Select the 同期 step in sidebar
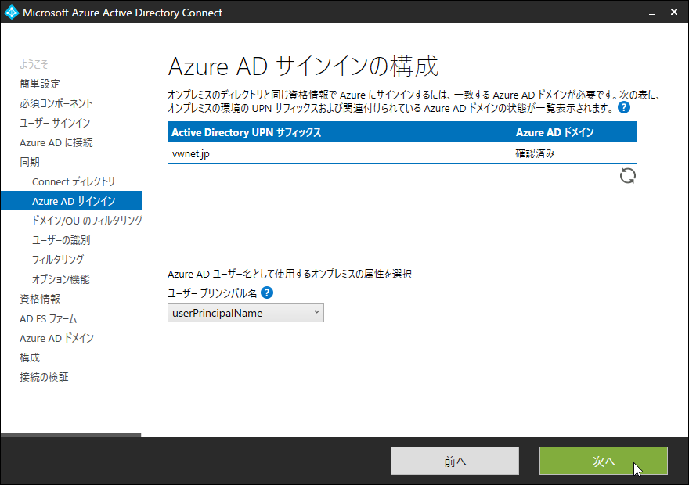 coord(30,162)
